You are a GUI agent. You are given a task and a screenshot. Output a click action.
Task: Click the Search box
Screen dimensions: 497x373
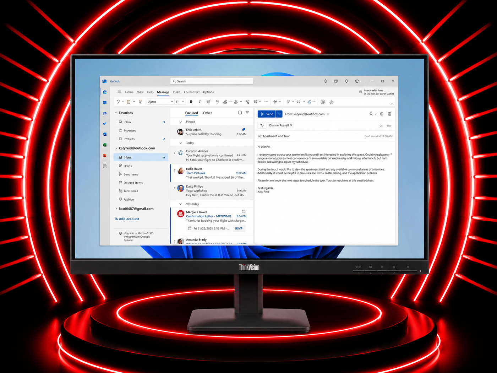point(212,81)
